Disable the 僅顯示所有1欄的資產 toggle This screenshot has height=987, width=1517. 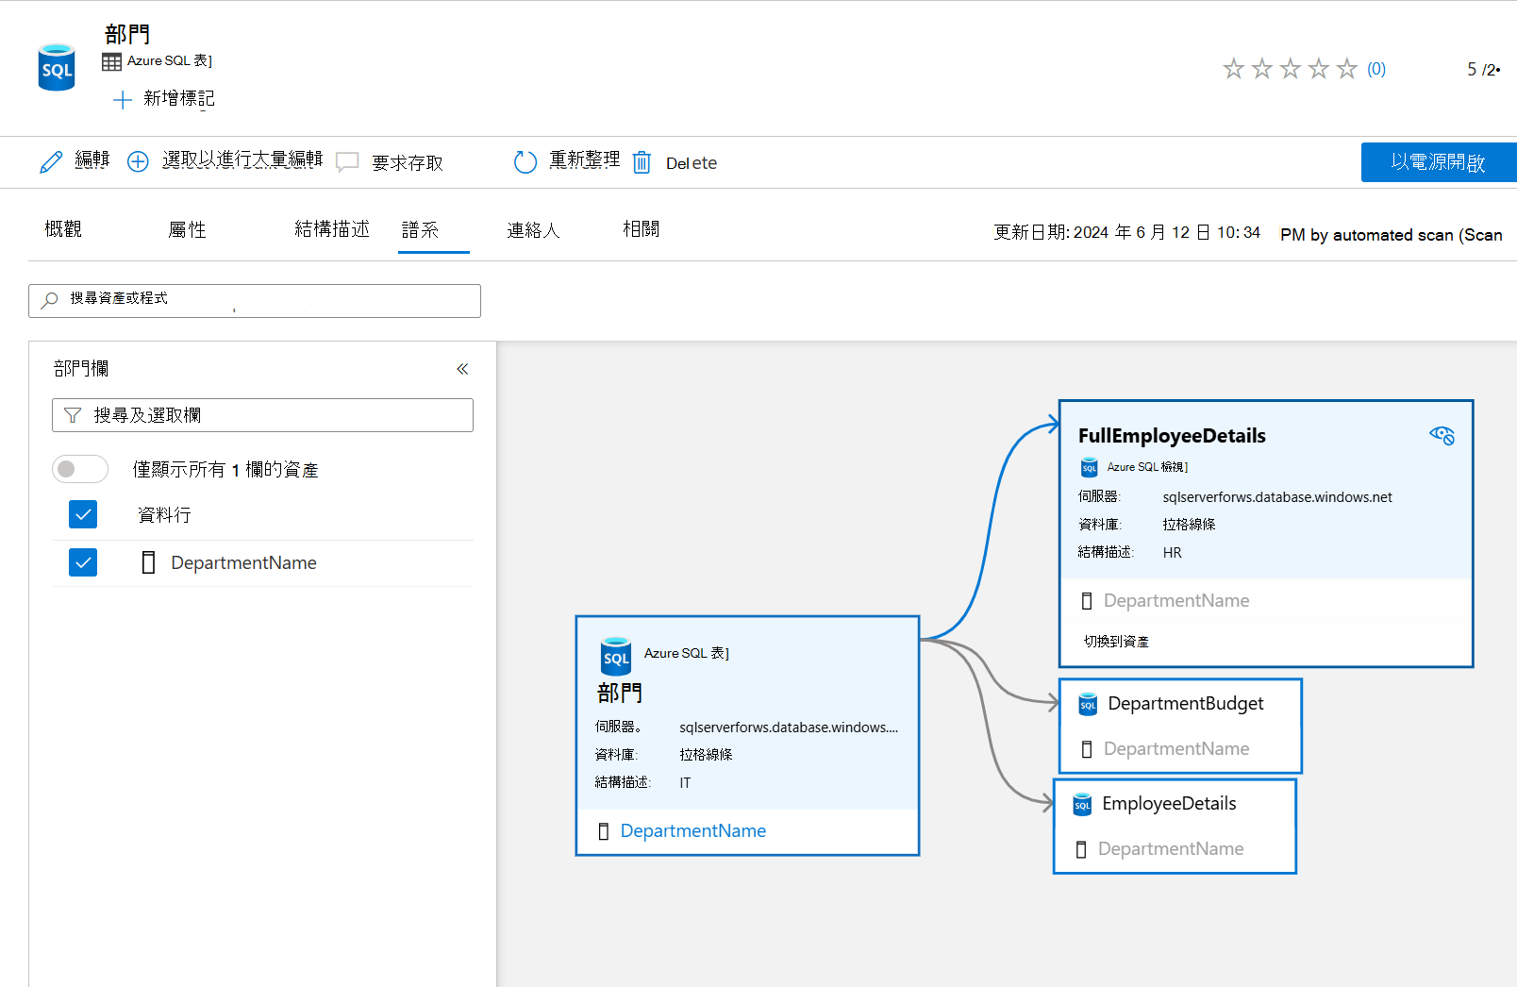click(80, 469)
